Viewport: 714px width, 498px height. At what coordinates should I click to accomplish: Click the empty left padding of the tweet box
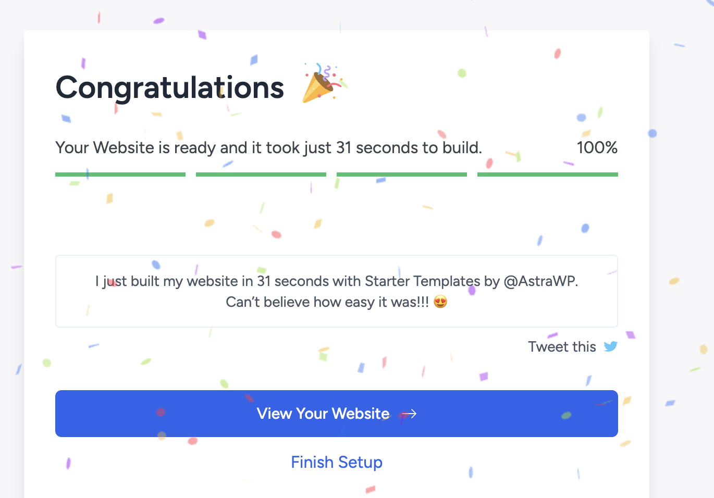pyautogui.click(x=72, y=292)
